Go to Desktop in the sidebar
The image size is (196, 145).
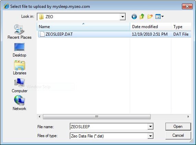[x=19, y=50]
